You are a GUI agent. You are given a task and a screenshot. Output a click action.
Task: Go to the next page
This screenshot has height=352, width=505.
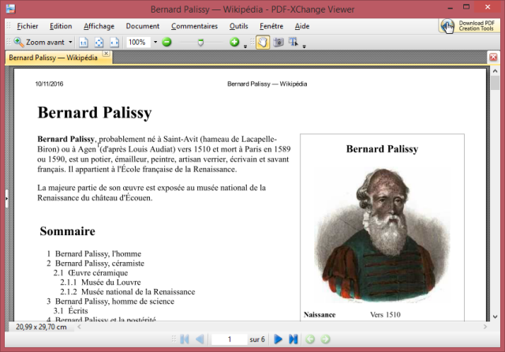278,339
